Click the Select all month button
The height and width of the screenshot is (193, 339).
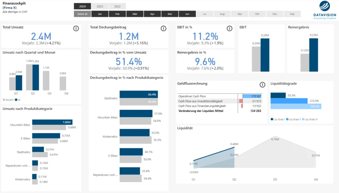tap(82, 14)
